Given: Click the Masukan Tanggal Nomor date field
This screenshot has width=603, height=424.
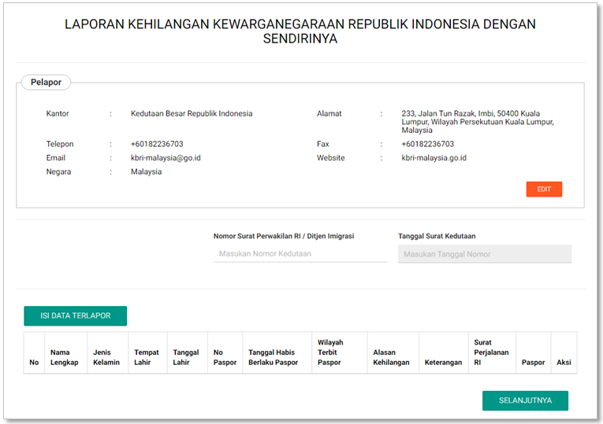Looking at the screenshot, I should [484, 254].
